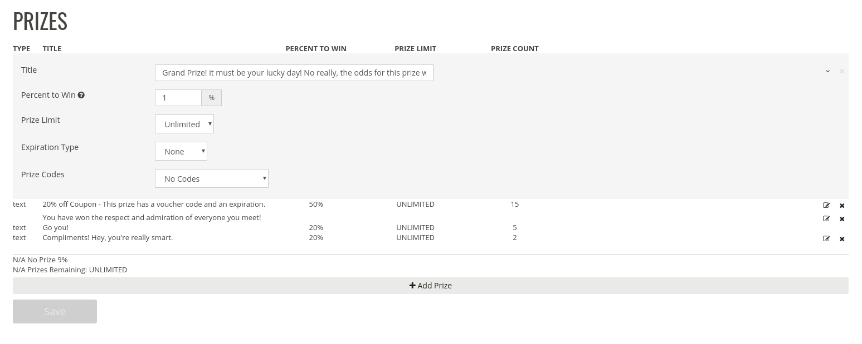Screen dimensions: 862x344
Task: Click the Prize Count column header
Action: (x=514, y=48)
